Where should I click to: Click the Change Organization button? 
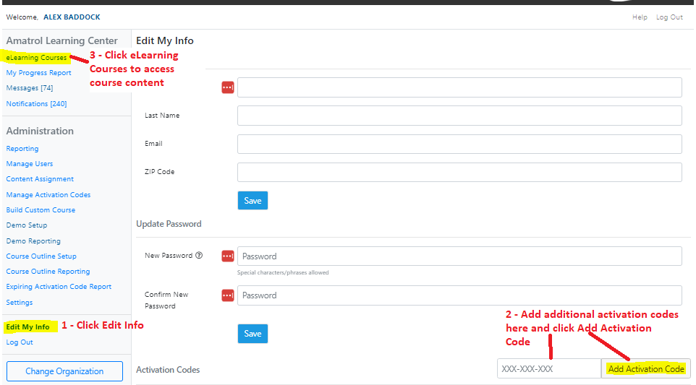pos(65,371)
